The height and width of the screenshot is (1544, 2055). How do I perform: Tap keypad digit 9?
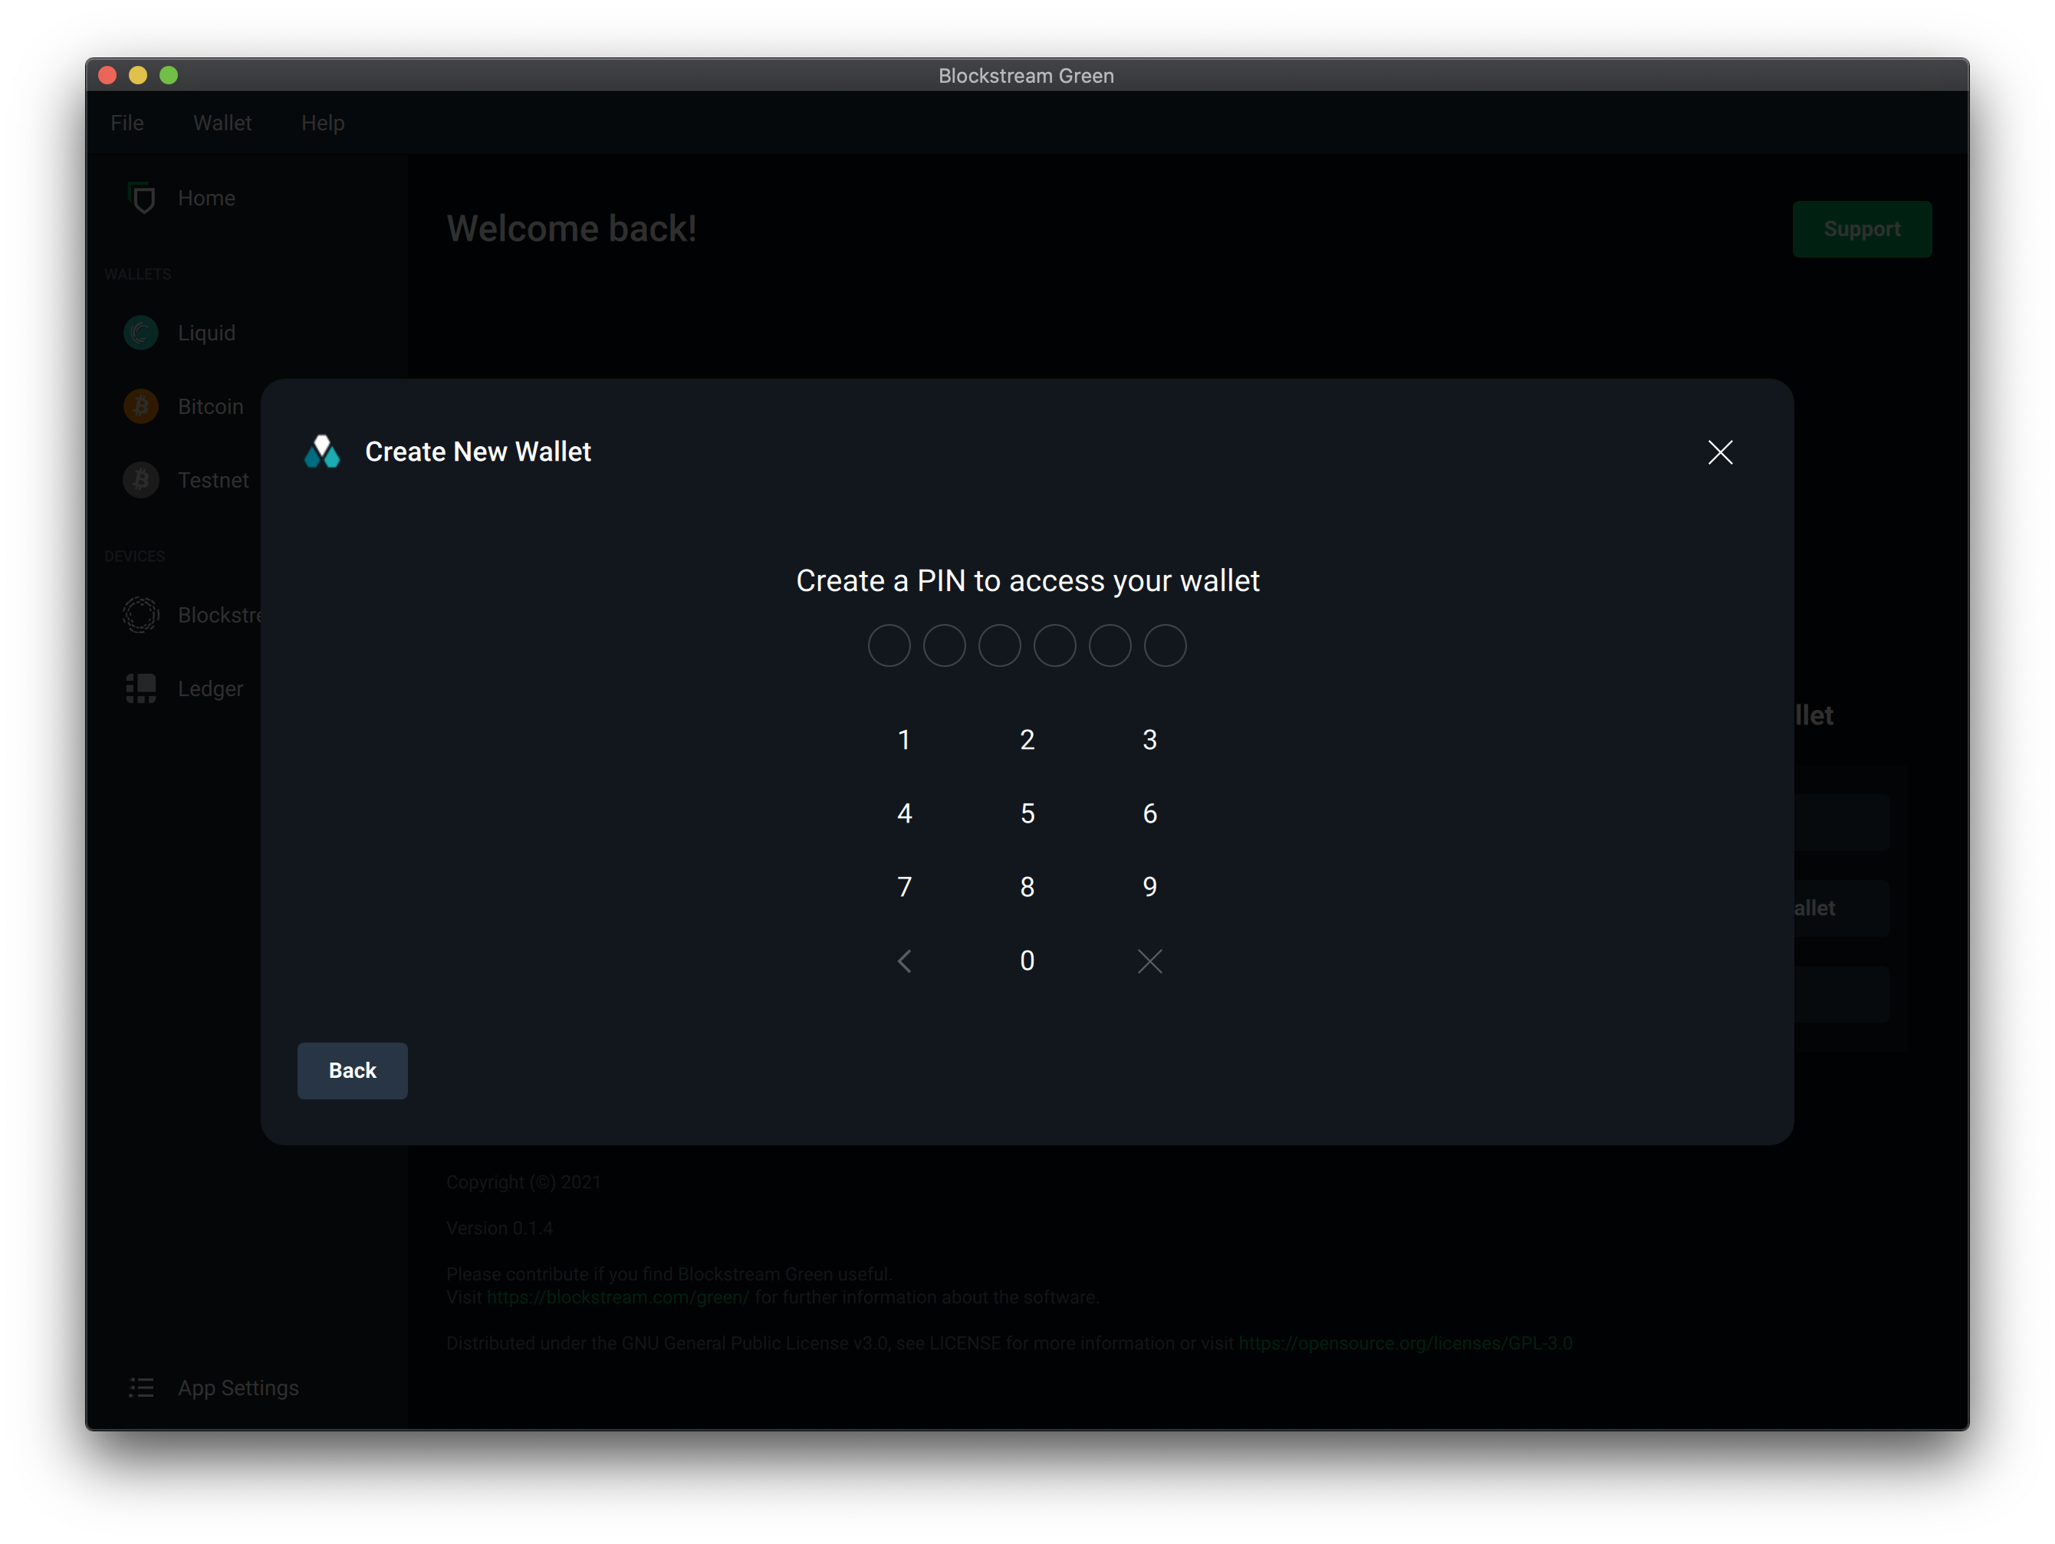point(1149,886)
